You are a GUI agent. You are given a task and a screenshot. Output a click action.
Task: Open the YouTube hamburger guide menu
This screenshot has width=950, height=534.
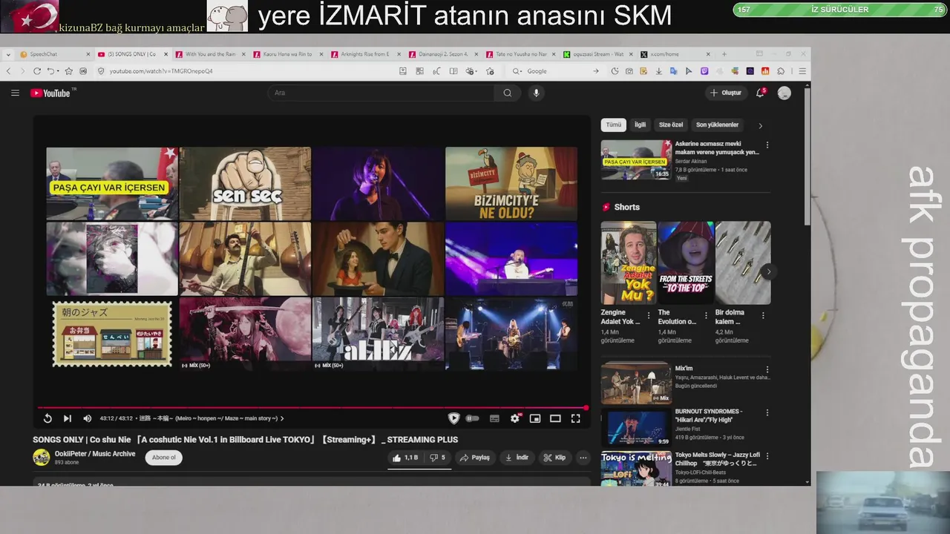coord(15,93)
